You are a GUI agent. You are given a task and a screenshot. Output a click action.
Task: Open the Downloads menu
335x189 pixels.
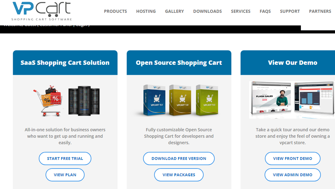coord(207,11)
